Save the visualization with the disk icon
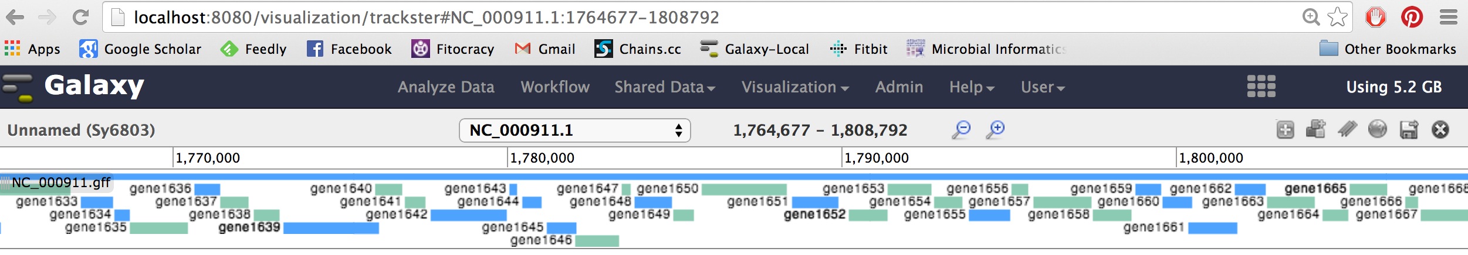The height and width of the screenshot is (255, 1468). 1409,129
